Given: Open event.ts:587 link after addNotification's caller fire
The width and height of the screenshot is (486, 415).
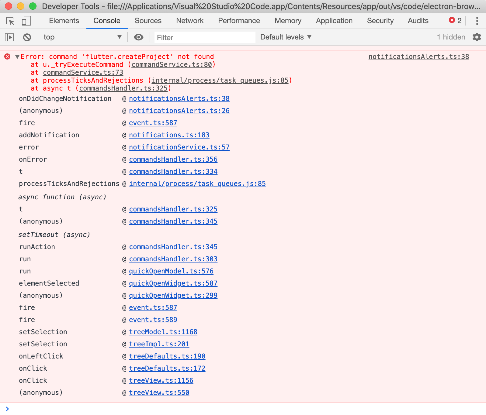Looking at the screenshot, I should tap(153, 123).
